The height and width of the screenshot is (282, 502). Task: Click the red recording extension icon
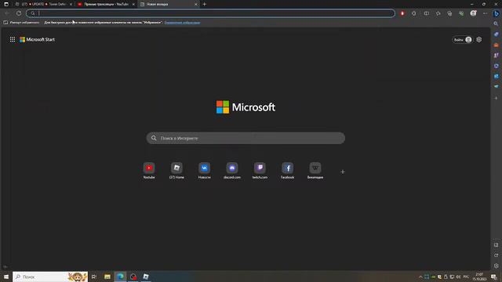(402, 13)
